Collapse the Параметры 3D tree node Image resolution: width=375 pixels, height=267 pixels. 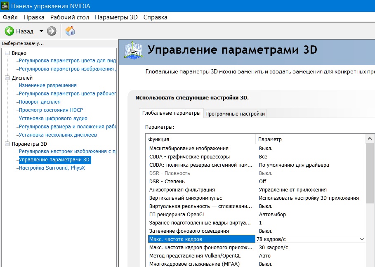click(x=7, y=144)
